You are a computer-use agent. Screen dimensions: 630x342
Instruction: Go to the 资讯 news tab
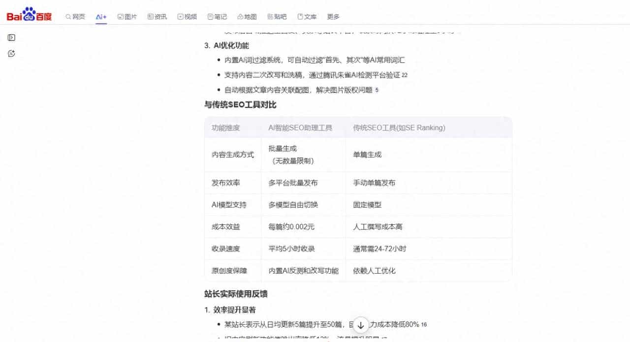pyautogui.click(x=157, y=17)
